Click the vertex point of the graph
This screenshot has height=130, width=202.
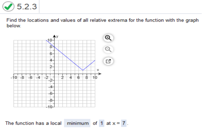coord(83,70)
